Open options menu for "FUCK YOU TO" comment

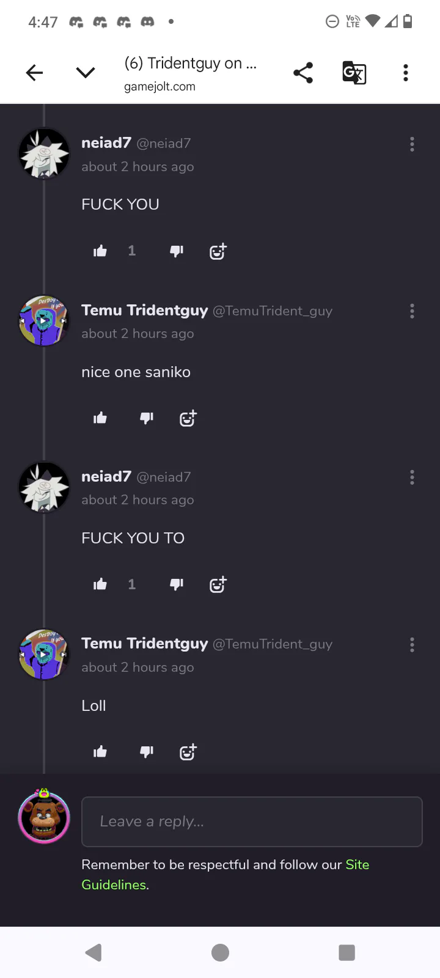click(412, 477)
